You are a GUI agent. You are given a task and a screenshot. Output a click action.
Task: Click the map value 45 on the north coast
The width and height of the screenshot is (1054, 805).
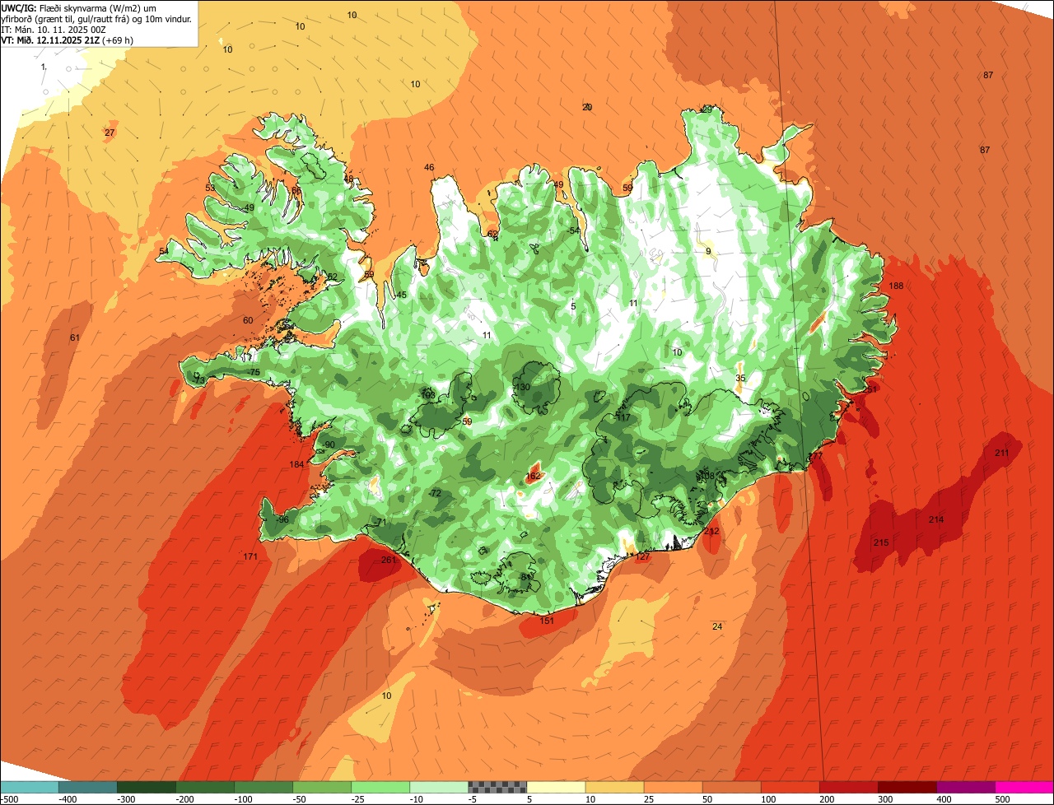[x=402, y=295]
